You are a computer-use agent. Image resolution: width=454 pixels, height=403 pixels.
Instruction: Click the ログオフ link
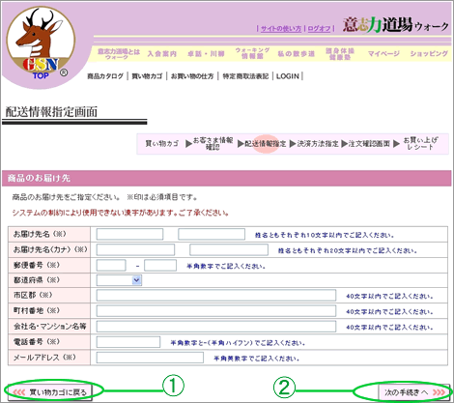click(x=319, y=29)
